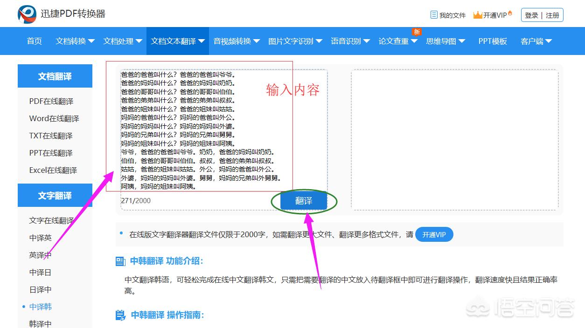Select 中译韩 in sidebar

pos(41,307)
